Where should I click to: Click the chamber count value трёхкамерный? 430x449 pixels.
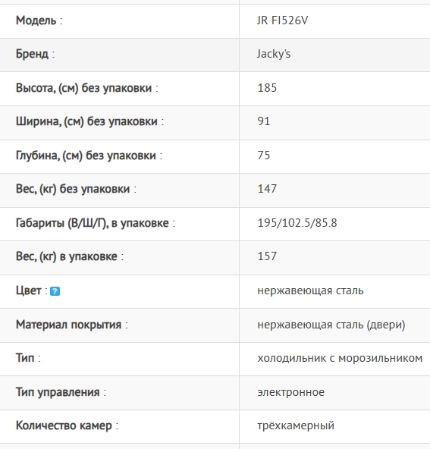click(296, 425)
